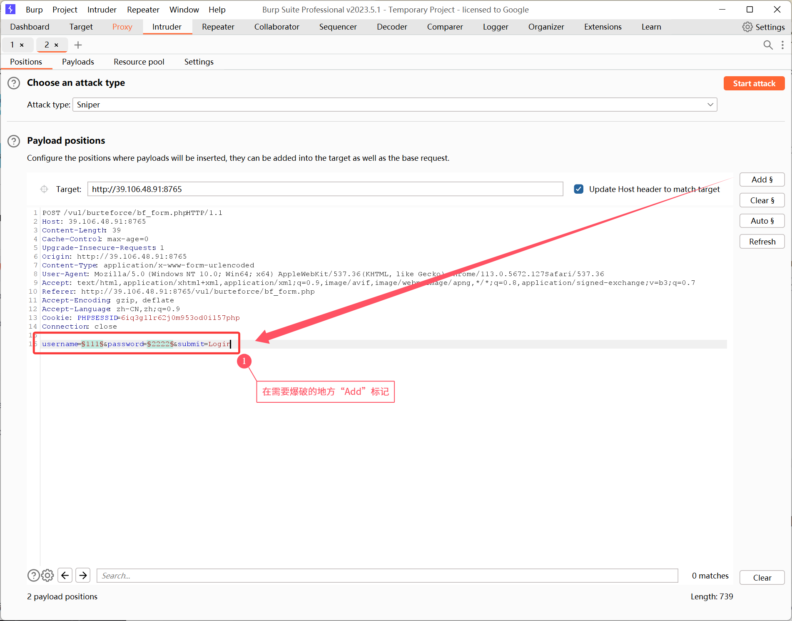Open the Collaborator tab
This screenshot has width=792, height=621.
coord(277,27)
